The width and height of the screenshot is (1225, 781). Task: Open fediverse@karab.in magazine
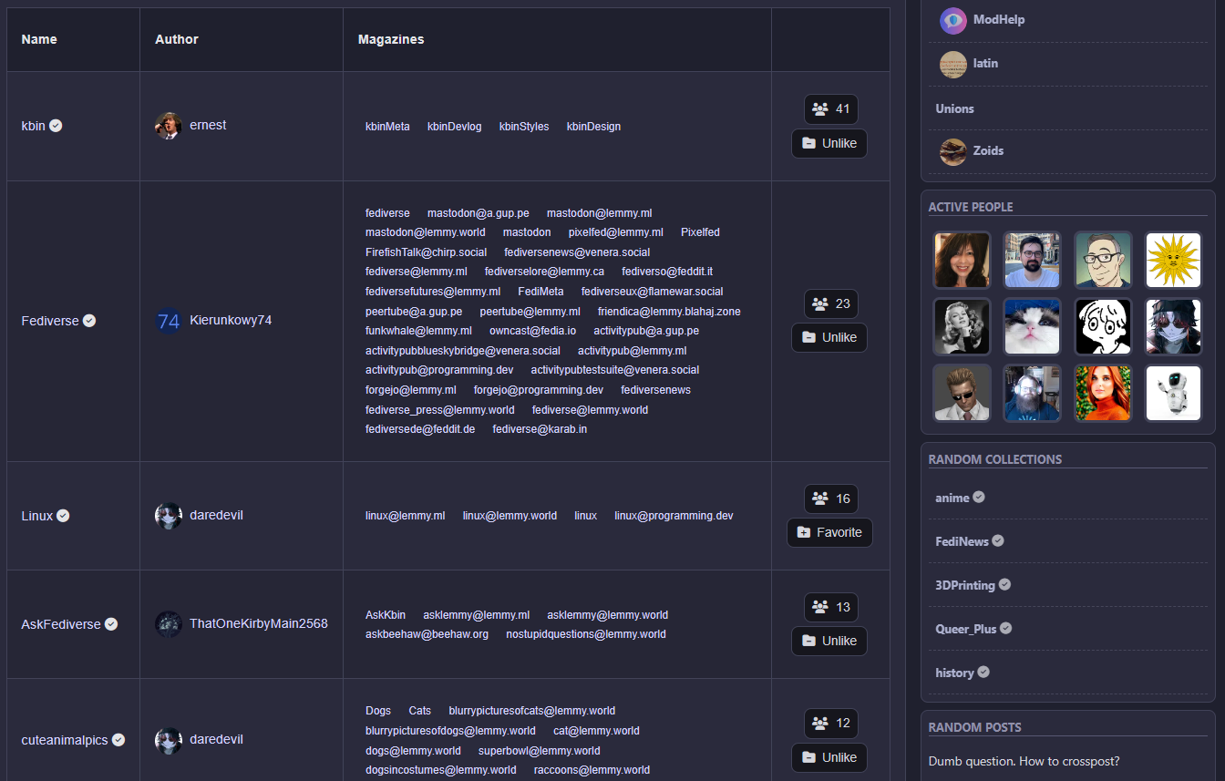pyautogui.click(x=540, y=429)
